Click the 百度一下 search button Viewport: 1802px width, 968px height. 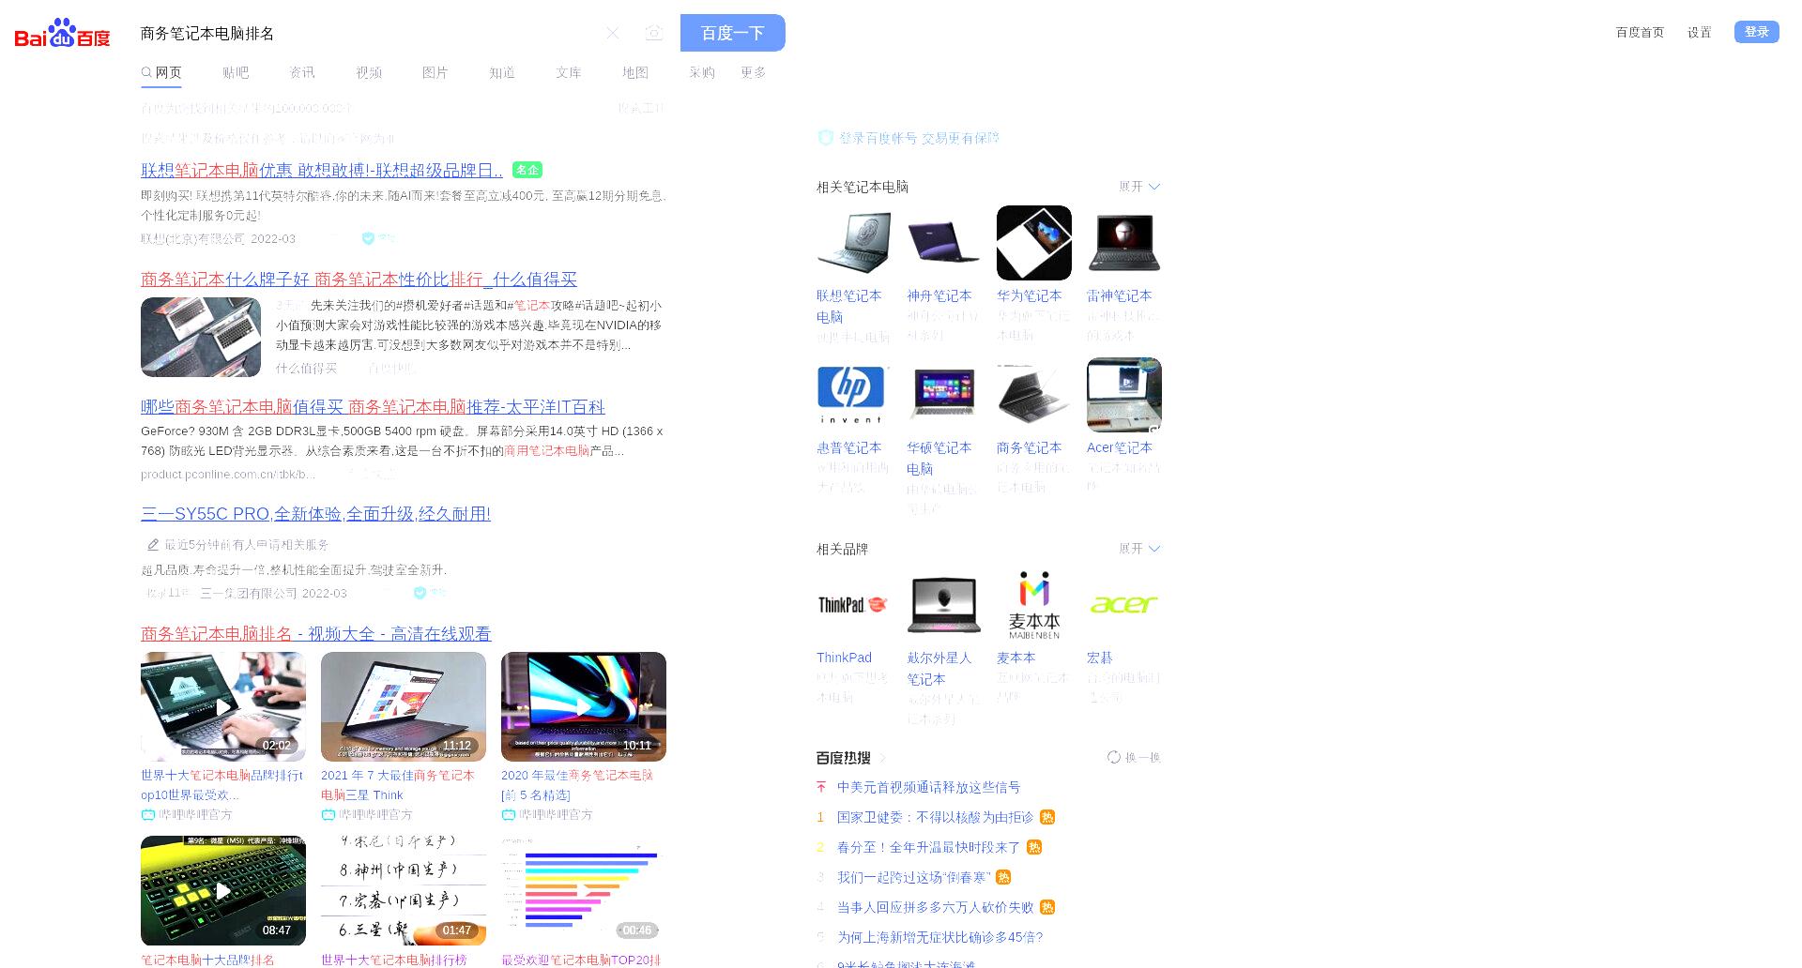click(x=733, y=33)
